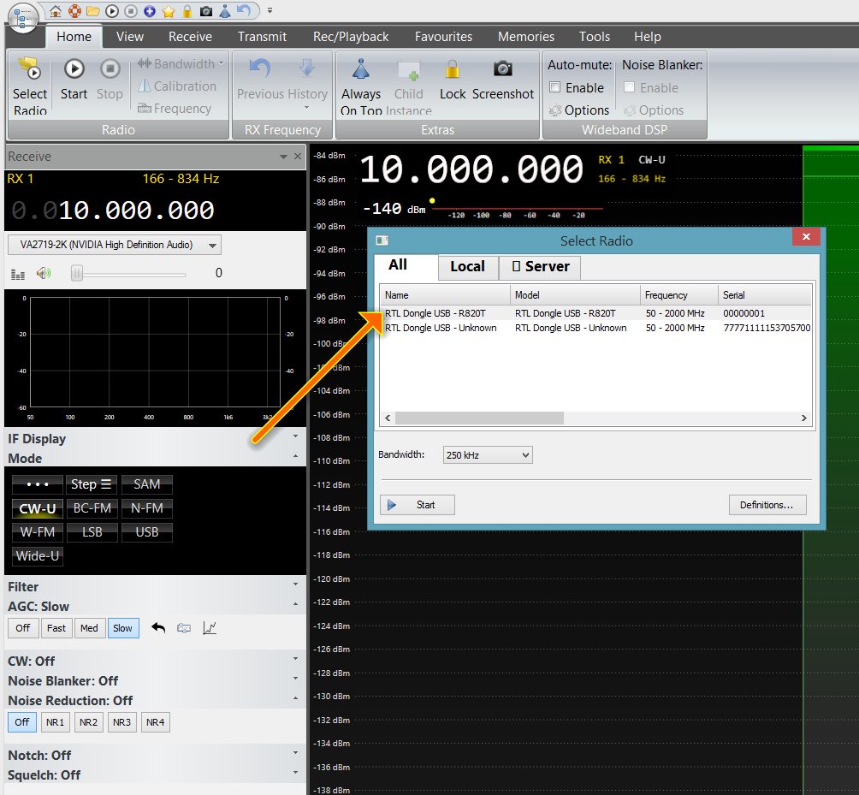Open Definitions… in the Select Radio dialog
This screenshot has width=859, height=795.
point(767,505)
